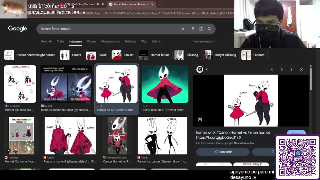The width and height of the screenshot is (320, 180).
Task: Select the Tiktok suggestion chip
Action: click(98, 55)
